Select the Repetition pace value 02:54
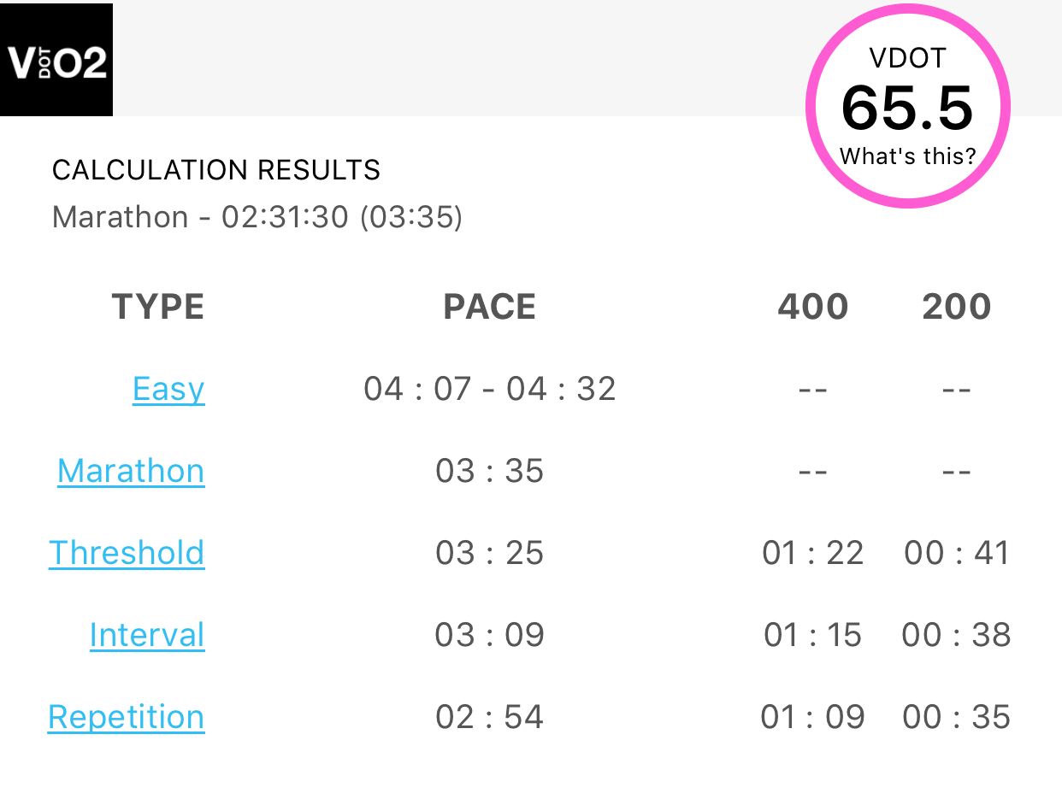This screenshot has width=1062, height=805. [x=490, y=717]
